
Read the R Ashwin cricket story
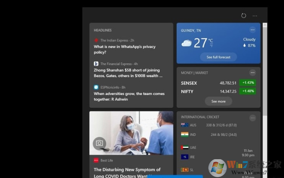(129, 96)
